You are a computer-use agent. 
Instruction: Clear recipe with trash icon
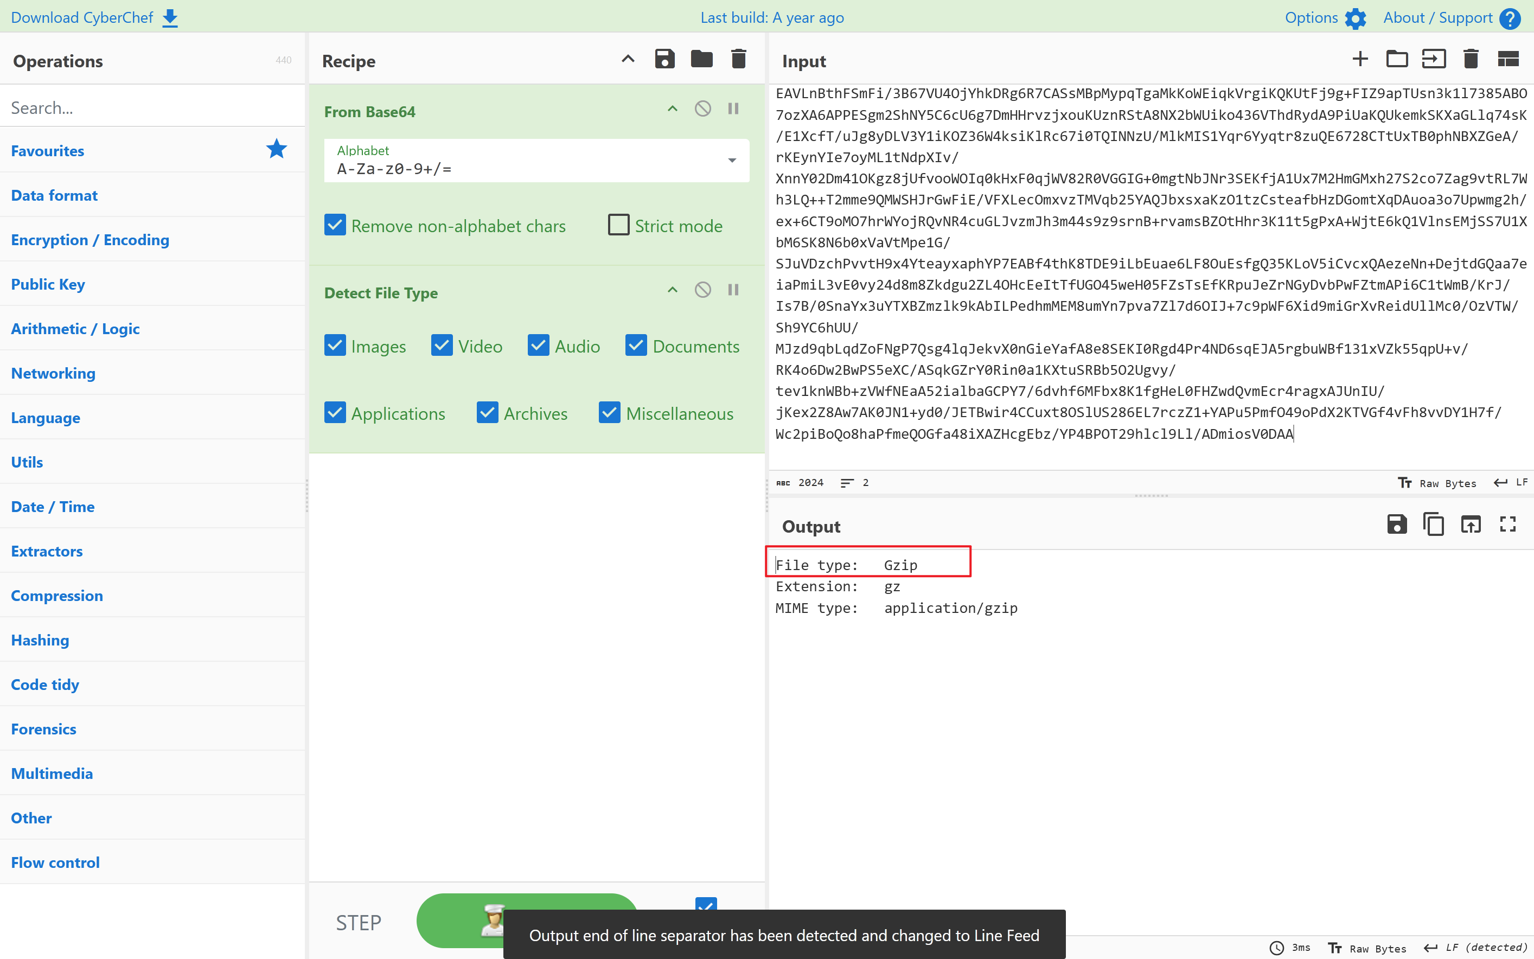[x=738, y=60]
